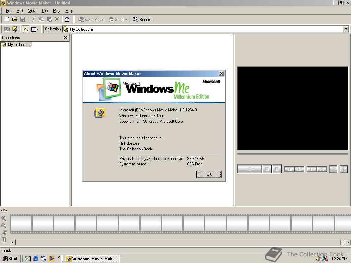Viewport: 351px width, 263px height.
Task: Click the Paste clipboard icon
Action: pos(49,19)
